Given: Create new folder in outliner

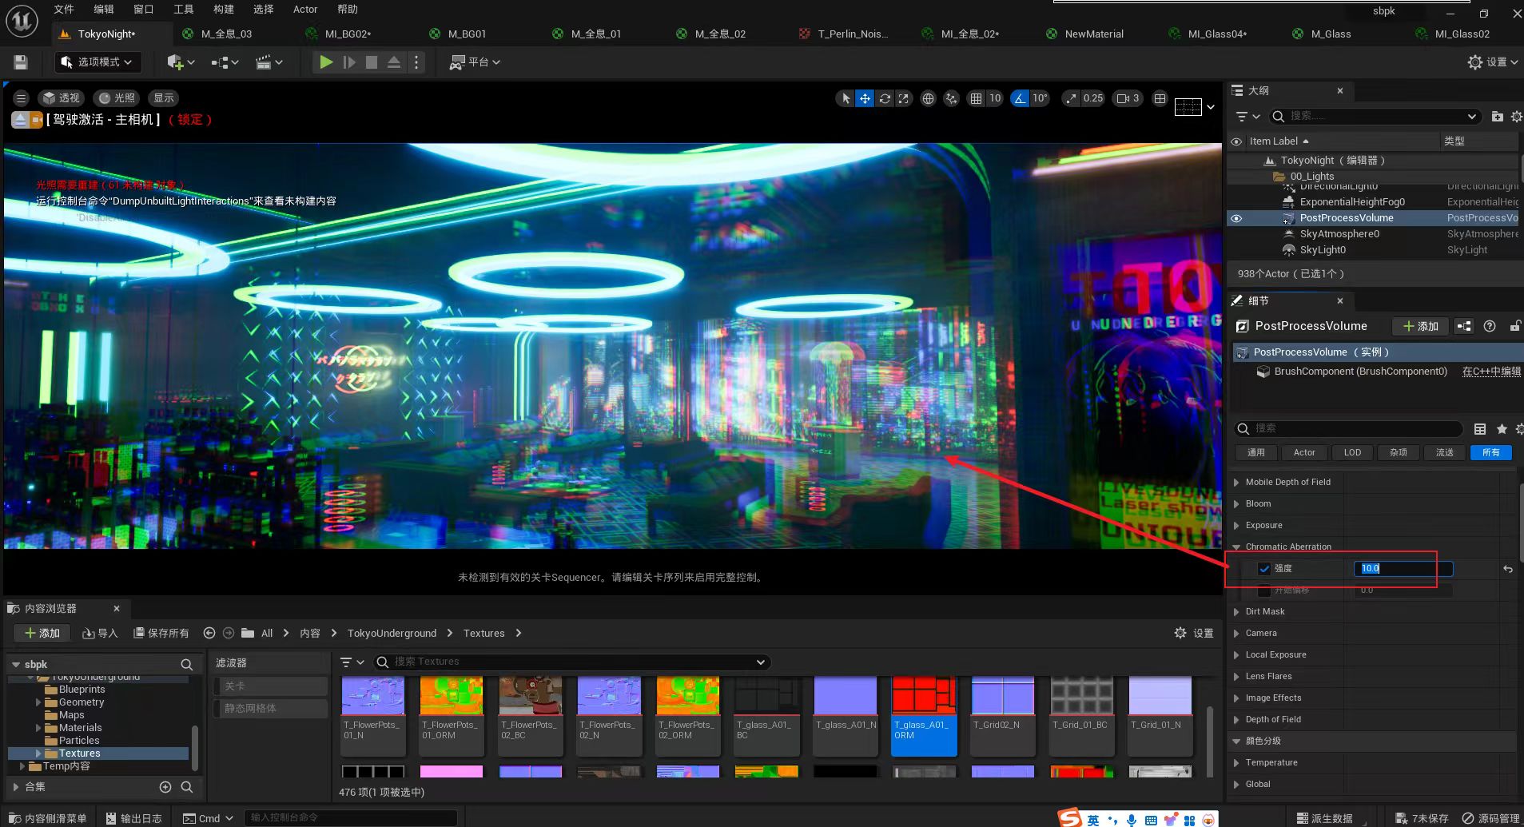Looking at the screenshot, I should 1497,117.
